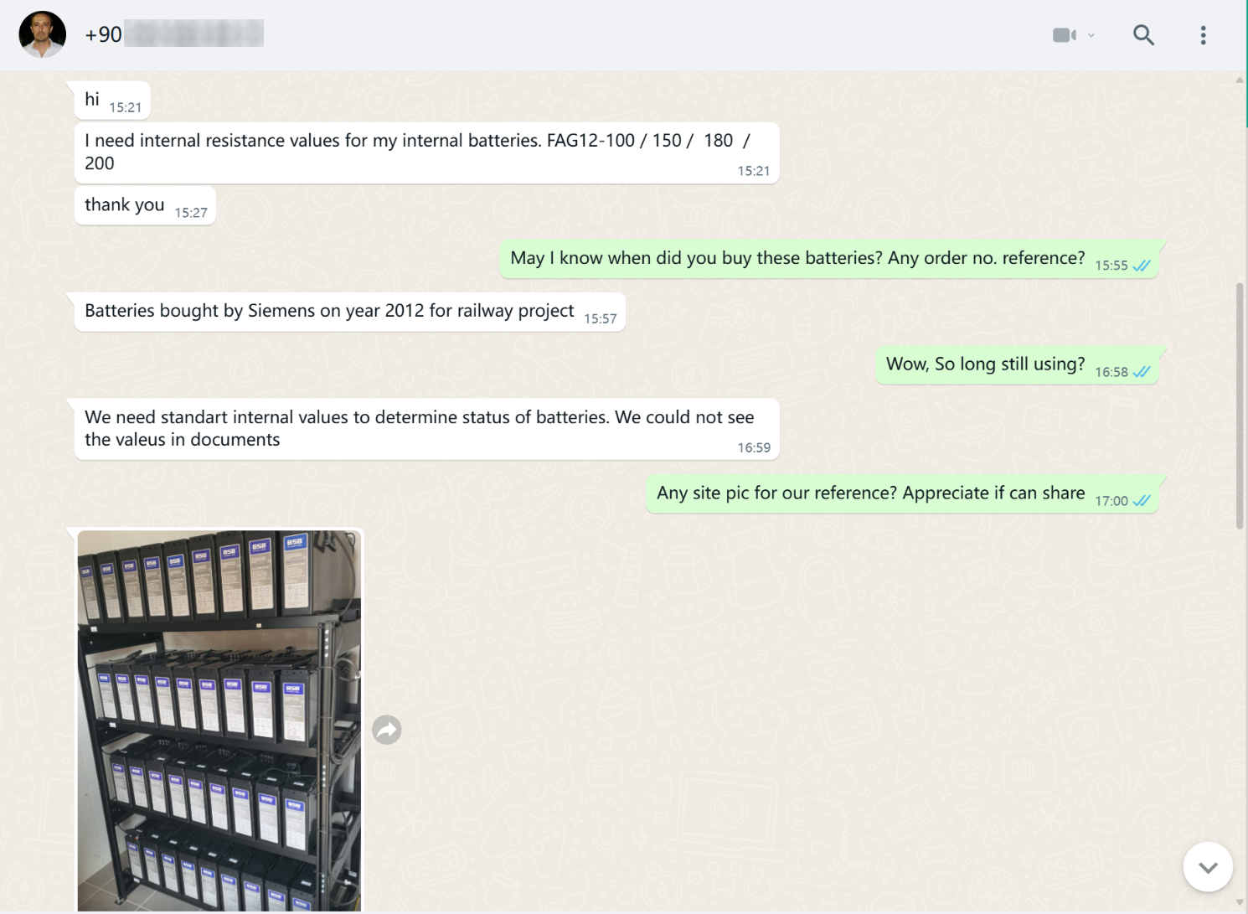Click the read receipt ticks at 16:58
The height and width of the screenshot is (914, 1248).
pyautogui.click(x=1142, y=372)
